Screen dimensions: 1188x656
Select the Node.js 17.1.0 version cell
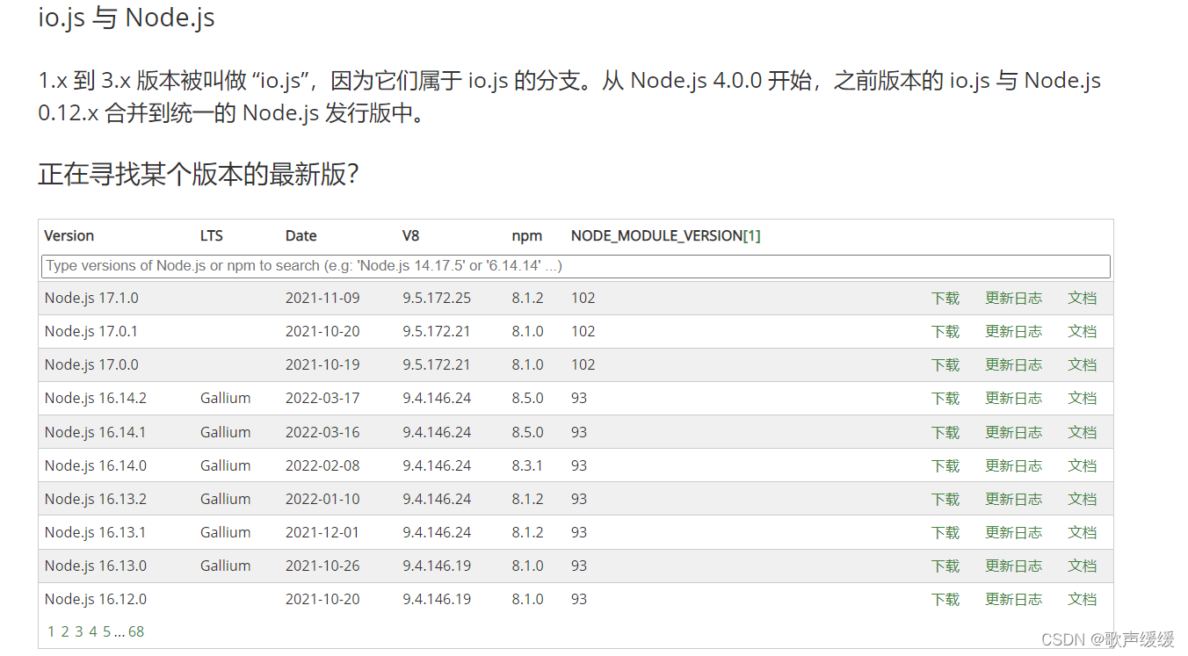click(91, 298)
